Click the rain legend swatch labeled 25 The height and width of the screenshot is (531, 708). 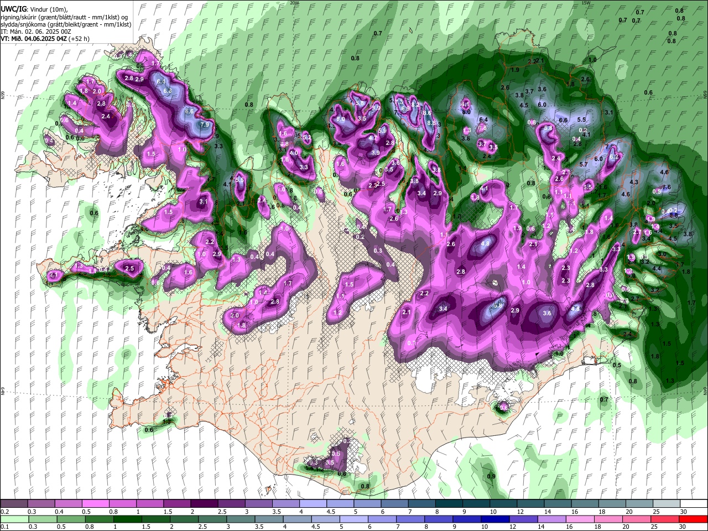(x=665, y=519)
